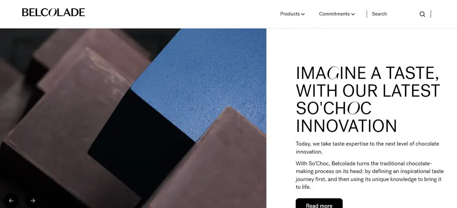Click the magnifier search icon
Image resolution: width=457 pixels, height=208 pixels.
422,14
